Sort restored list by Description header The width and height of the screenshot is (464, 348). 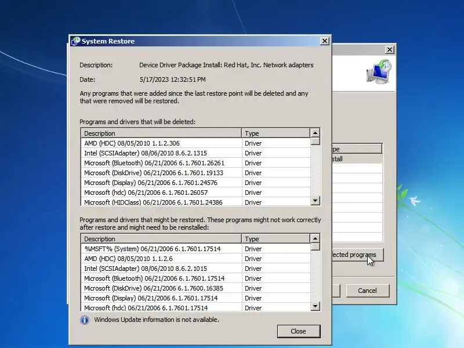click(x=161, y=239)
